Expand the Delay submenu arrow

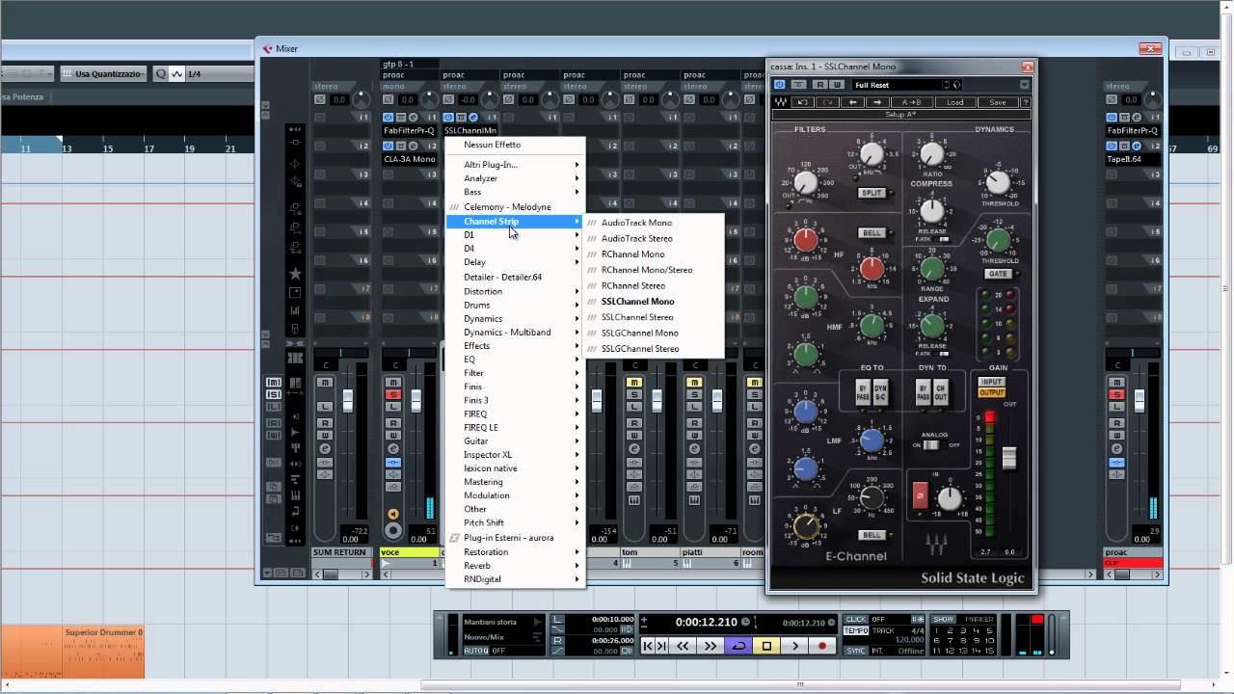point(577,262)
